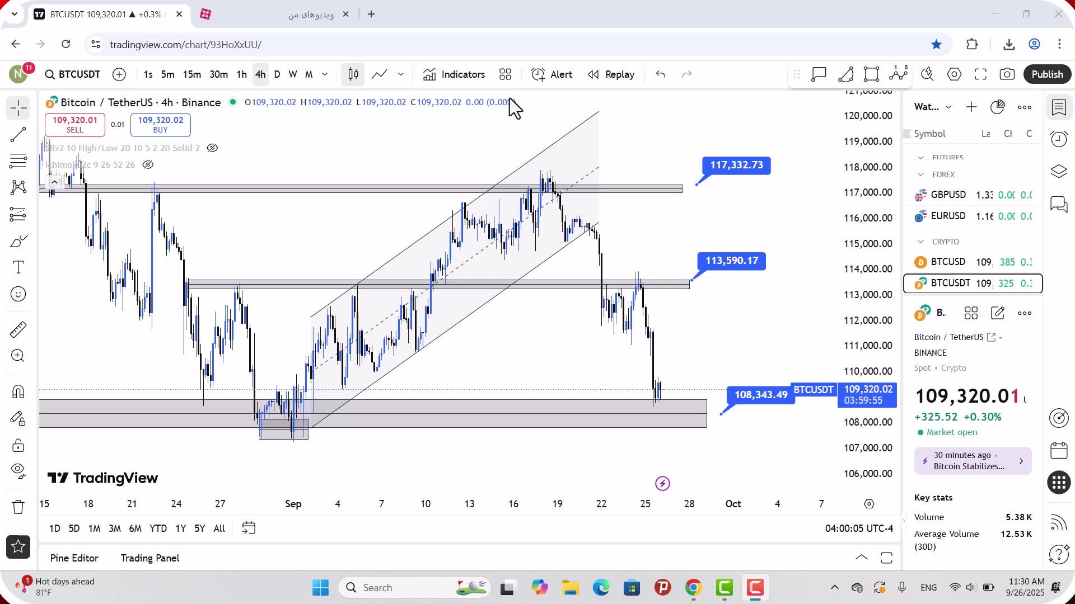Collapse the indicator legend chevron
This screenshot has height=604, width=1075.
(x=54, y=182)
